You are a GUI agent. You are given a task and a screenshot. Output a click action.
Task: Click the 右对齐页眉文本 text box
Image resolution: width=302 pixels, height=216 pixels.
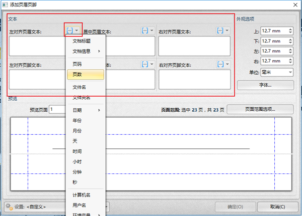click(x=194, y=46)
